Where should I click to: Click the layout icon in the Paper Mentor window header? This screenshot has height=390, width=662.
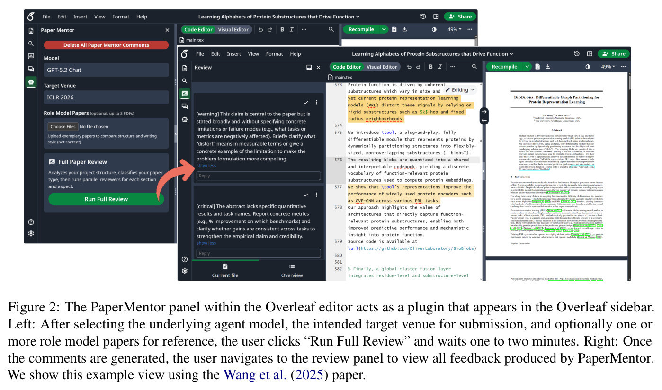tap(436, 17)
